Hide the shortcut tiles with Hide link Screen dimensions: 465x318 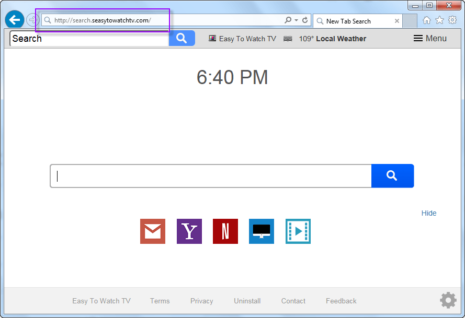tap(429, 213)
